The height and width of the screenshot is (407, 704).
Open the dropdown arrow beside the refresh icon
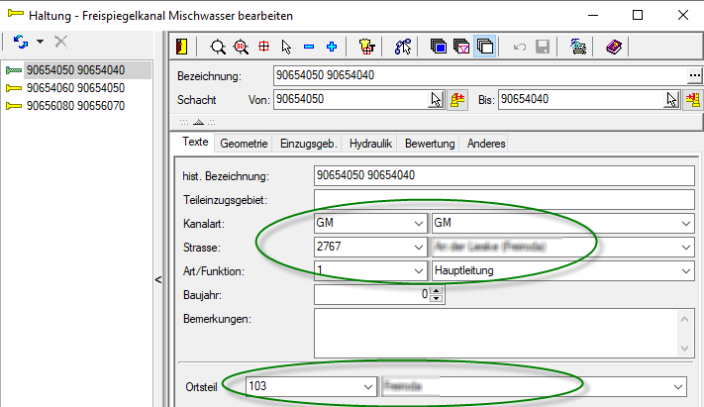click(x=40, y=42)
